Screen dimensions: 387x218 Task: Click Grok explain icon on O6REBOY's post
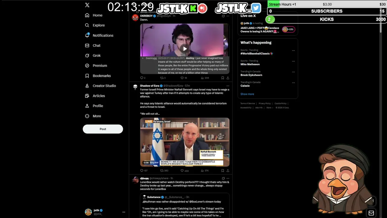click(223, 16)
